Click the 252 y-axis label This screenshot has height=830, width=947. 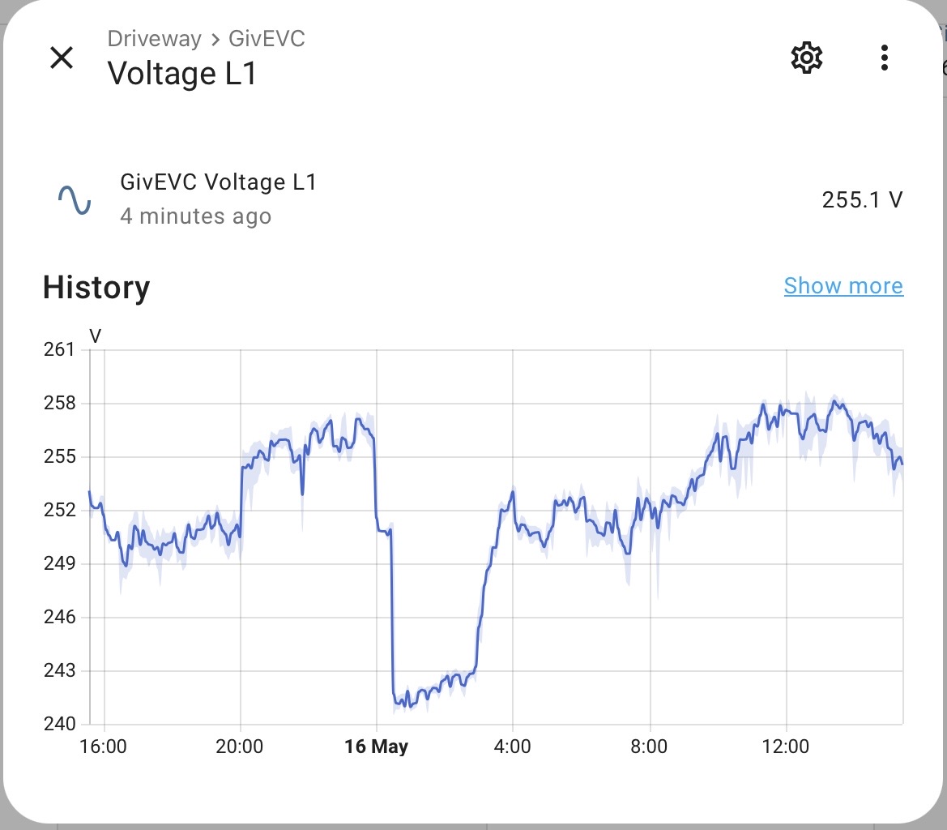(59, 510)
